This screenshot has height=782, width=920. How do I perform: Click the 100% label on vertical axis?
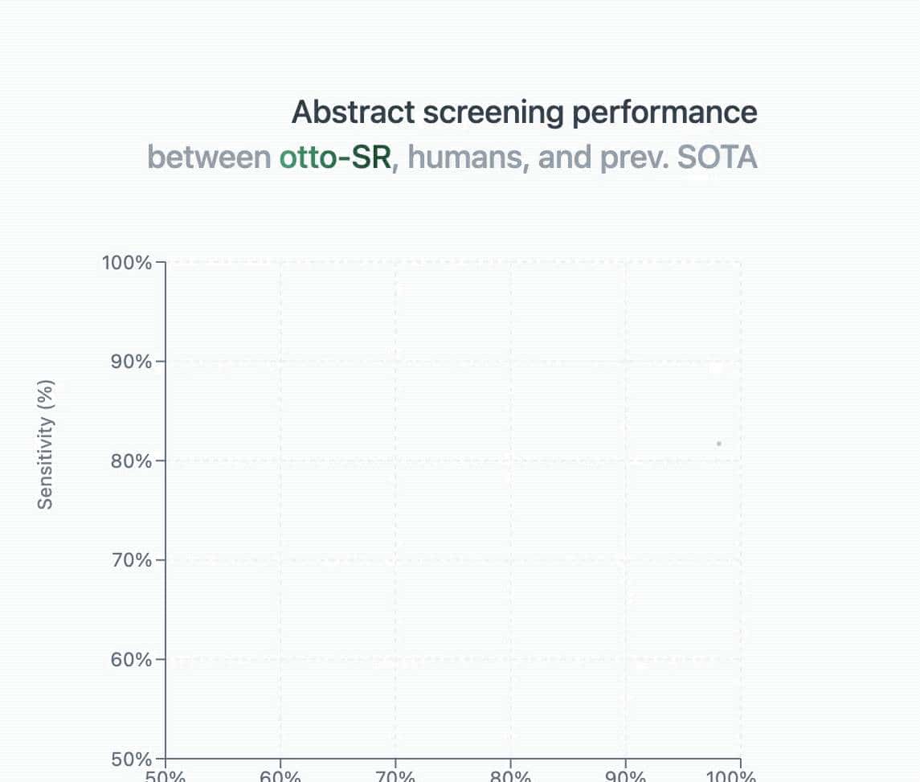pos(127,263)
